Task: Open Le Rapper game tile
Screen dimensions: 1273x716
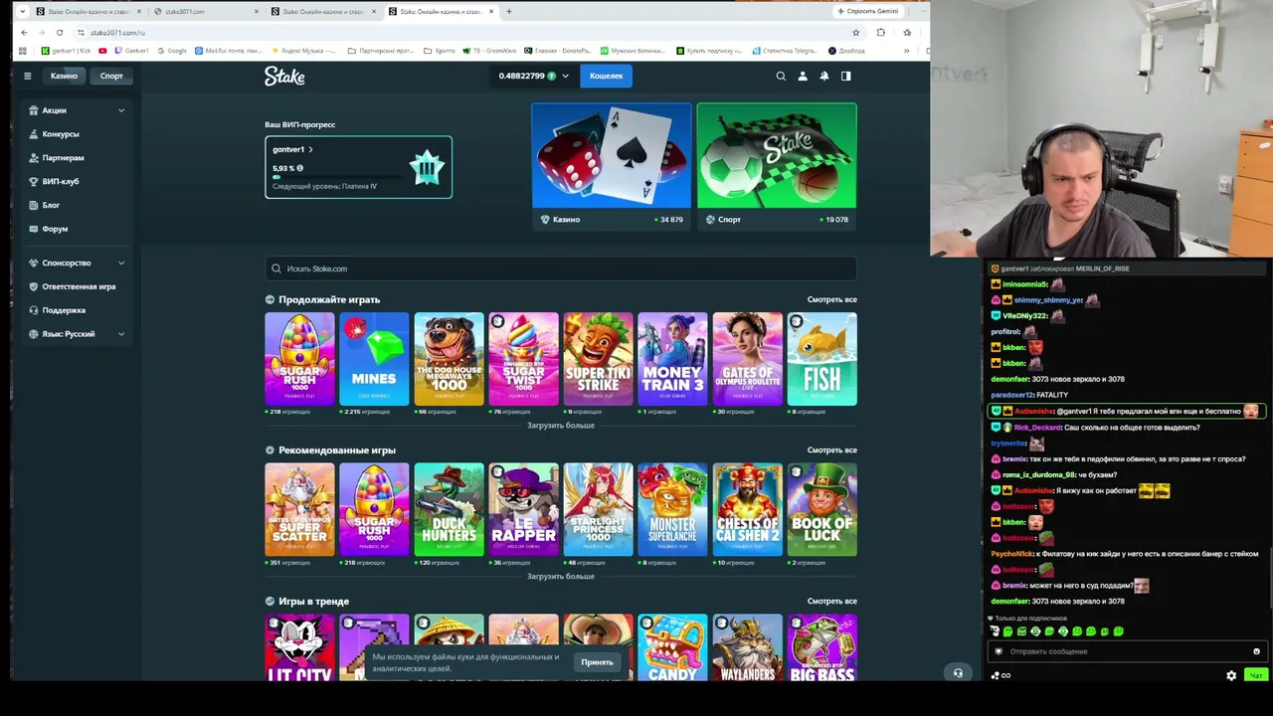Action: click(x=523, y=510)
